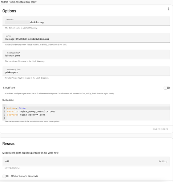The width and height of the screenshot is (173, 182).
Task: Focus the Domain input field
Action: pyautogui.click(x=86, y=21)
